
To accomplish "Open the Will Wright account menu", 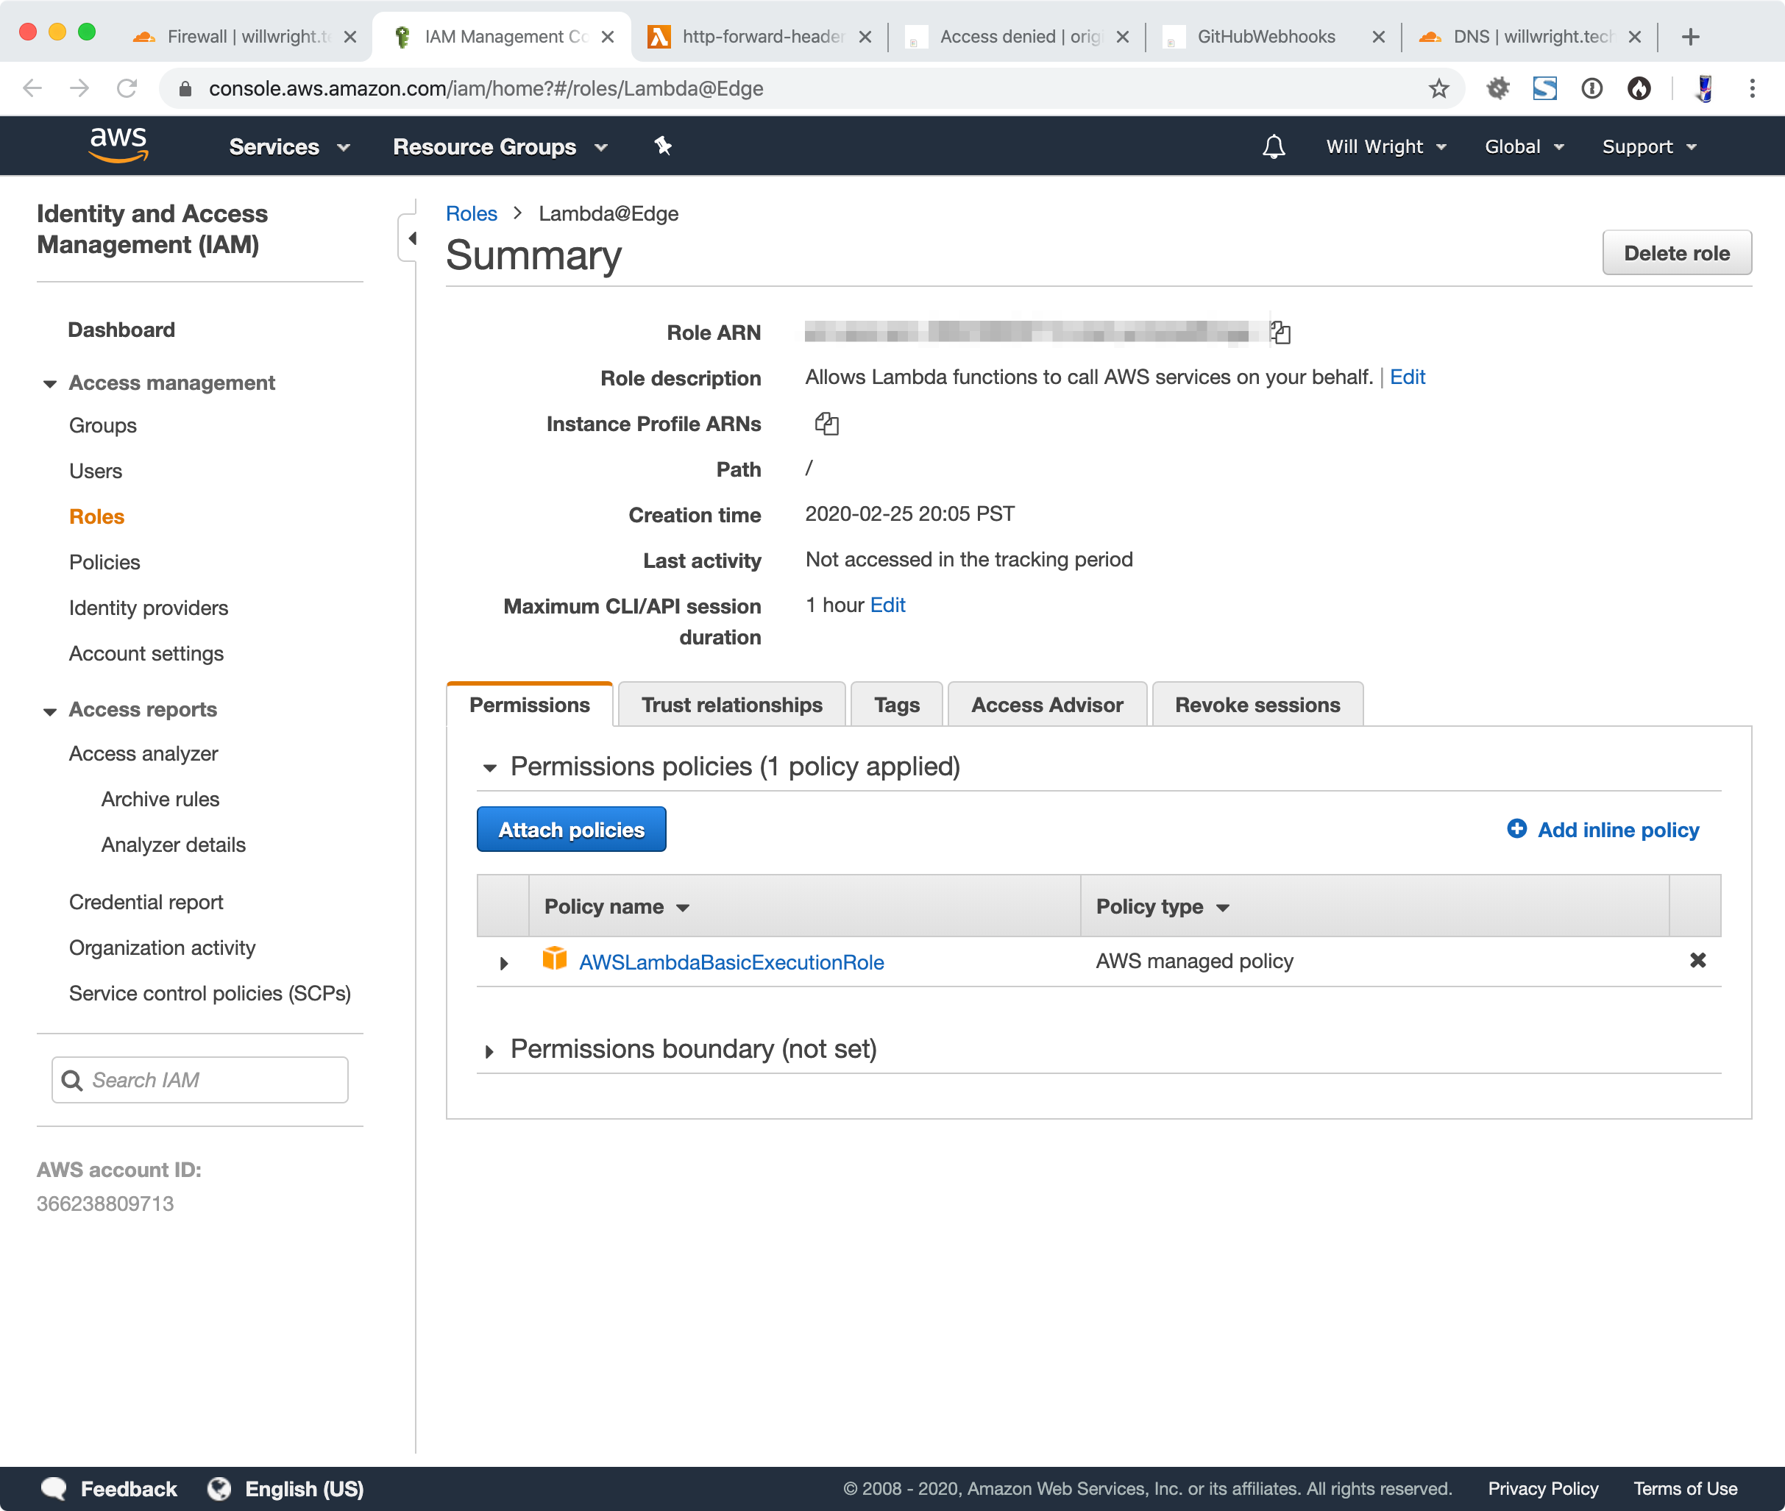I will (x=1386, y=146).
